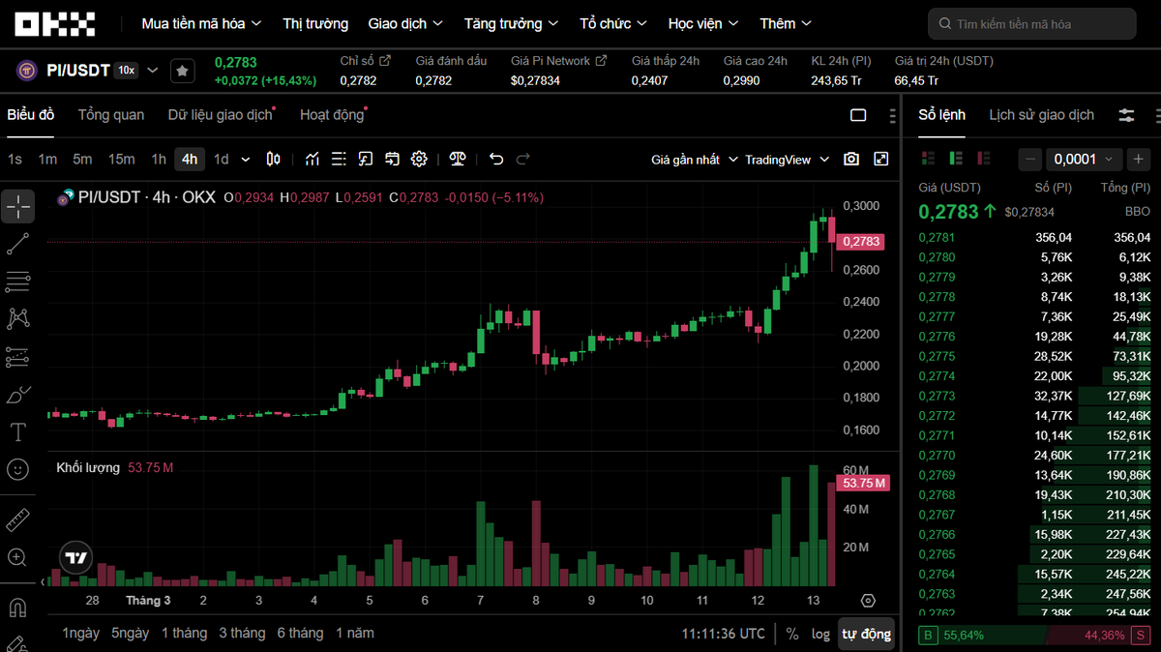Click the OKX logo

tap(55, 23)
